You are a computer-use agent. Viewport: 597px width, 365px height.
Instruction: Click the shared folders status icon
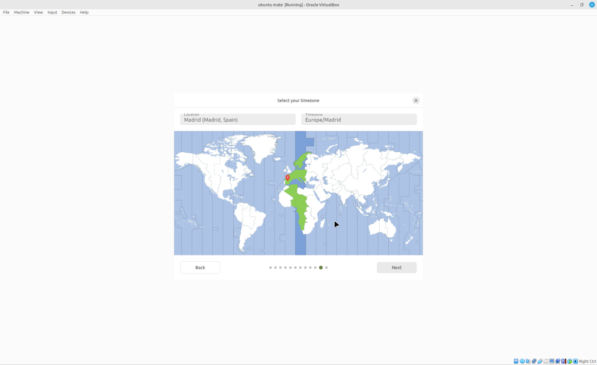(x=546, y=361)
